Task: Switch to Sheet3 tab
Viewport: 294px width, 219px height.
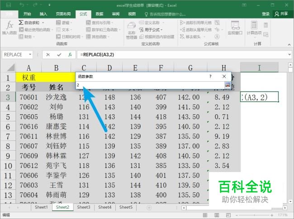Action: click(84, 207)
